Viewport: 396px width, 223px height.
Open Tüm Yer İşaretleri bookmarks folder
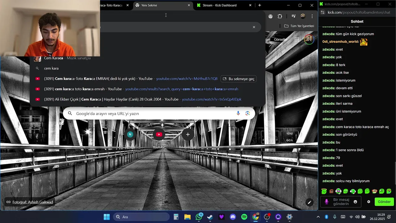(x=299, y=26)
